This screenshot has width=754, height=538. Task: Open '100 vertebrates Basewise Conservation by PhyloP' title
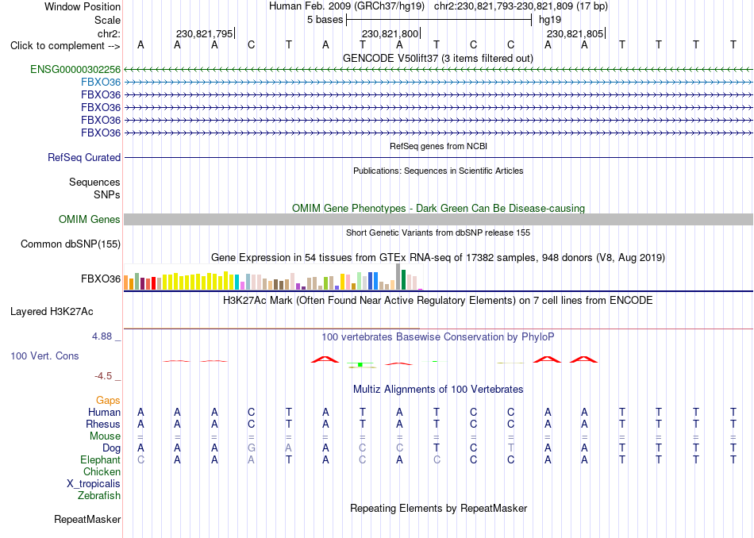[x=438, y=337]
